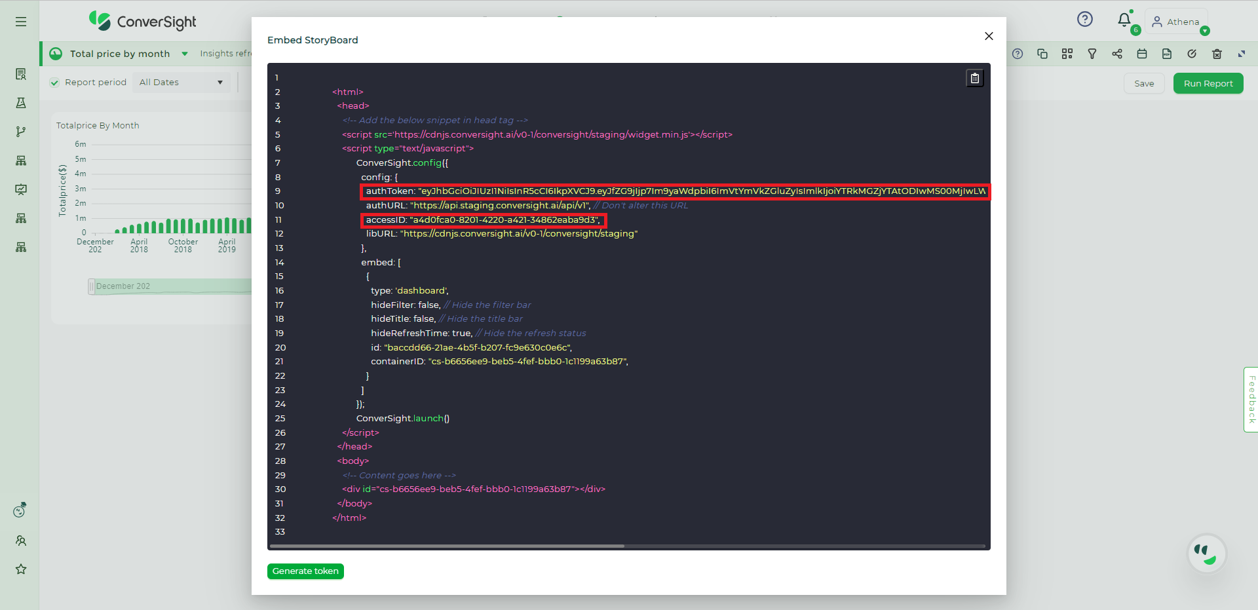Click the Run Report button
The width and height of the screenshot is (1258, 610).
coord(1208,83)
